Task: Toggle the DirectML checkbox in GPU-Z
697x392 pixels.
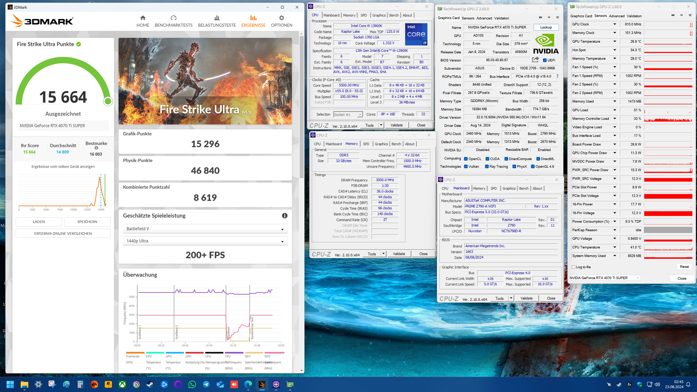Action: (538, 159)
